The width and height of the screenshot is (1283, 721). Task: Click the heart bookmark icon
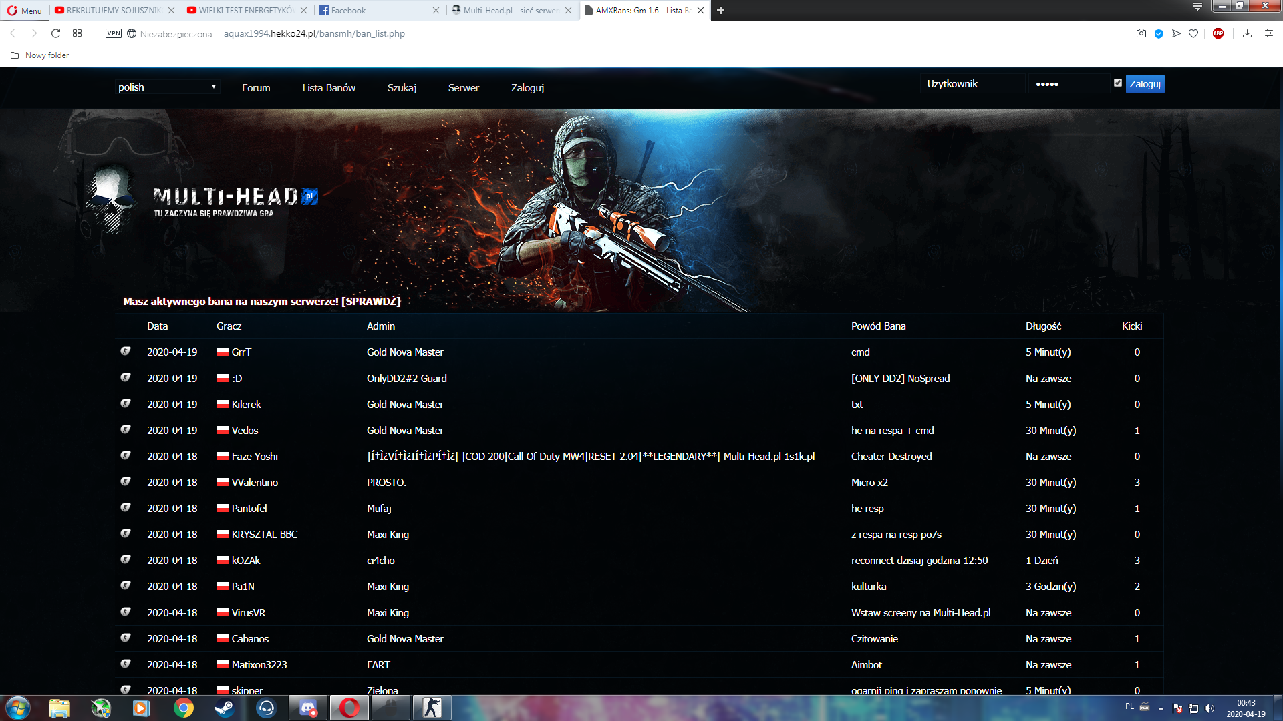click(x=1193, y=33)
